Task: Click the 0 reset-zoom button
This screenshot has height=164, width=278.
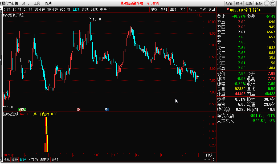Action: [214, 159]
